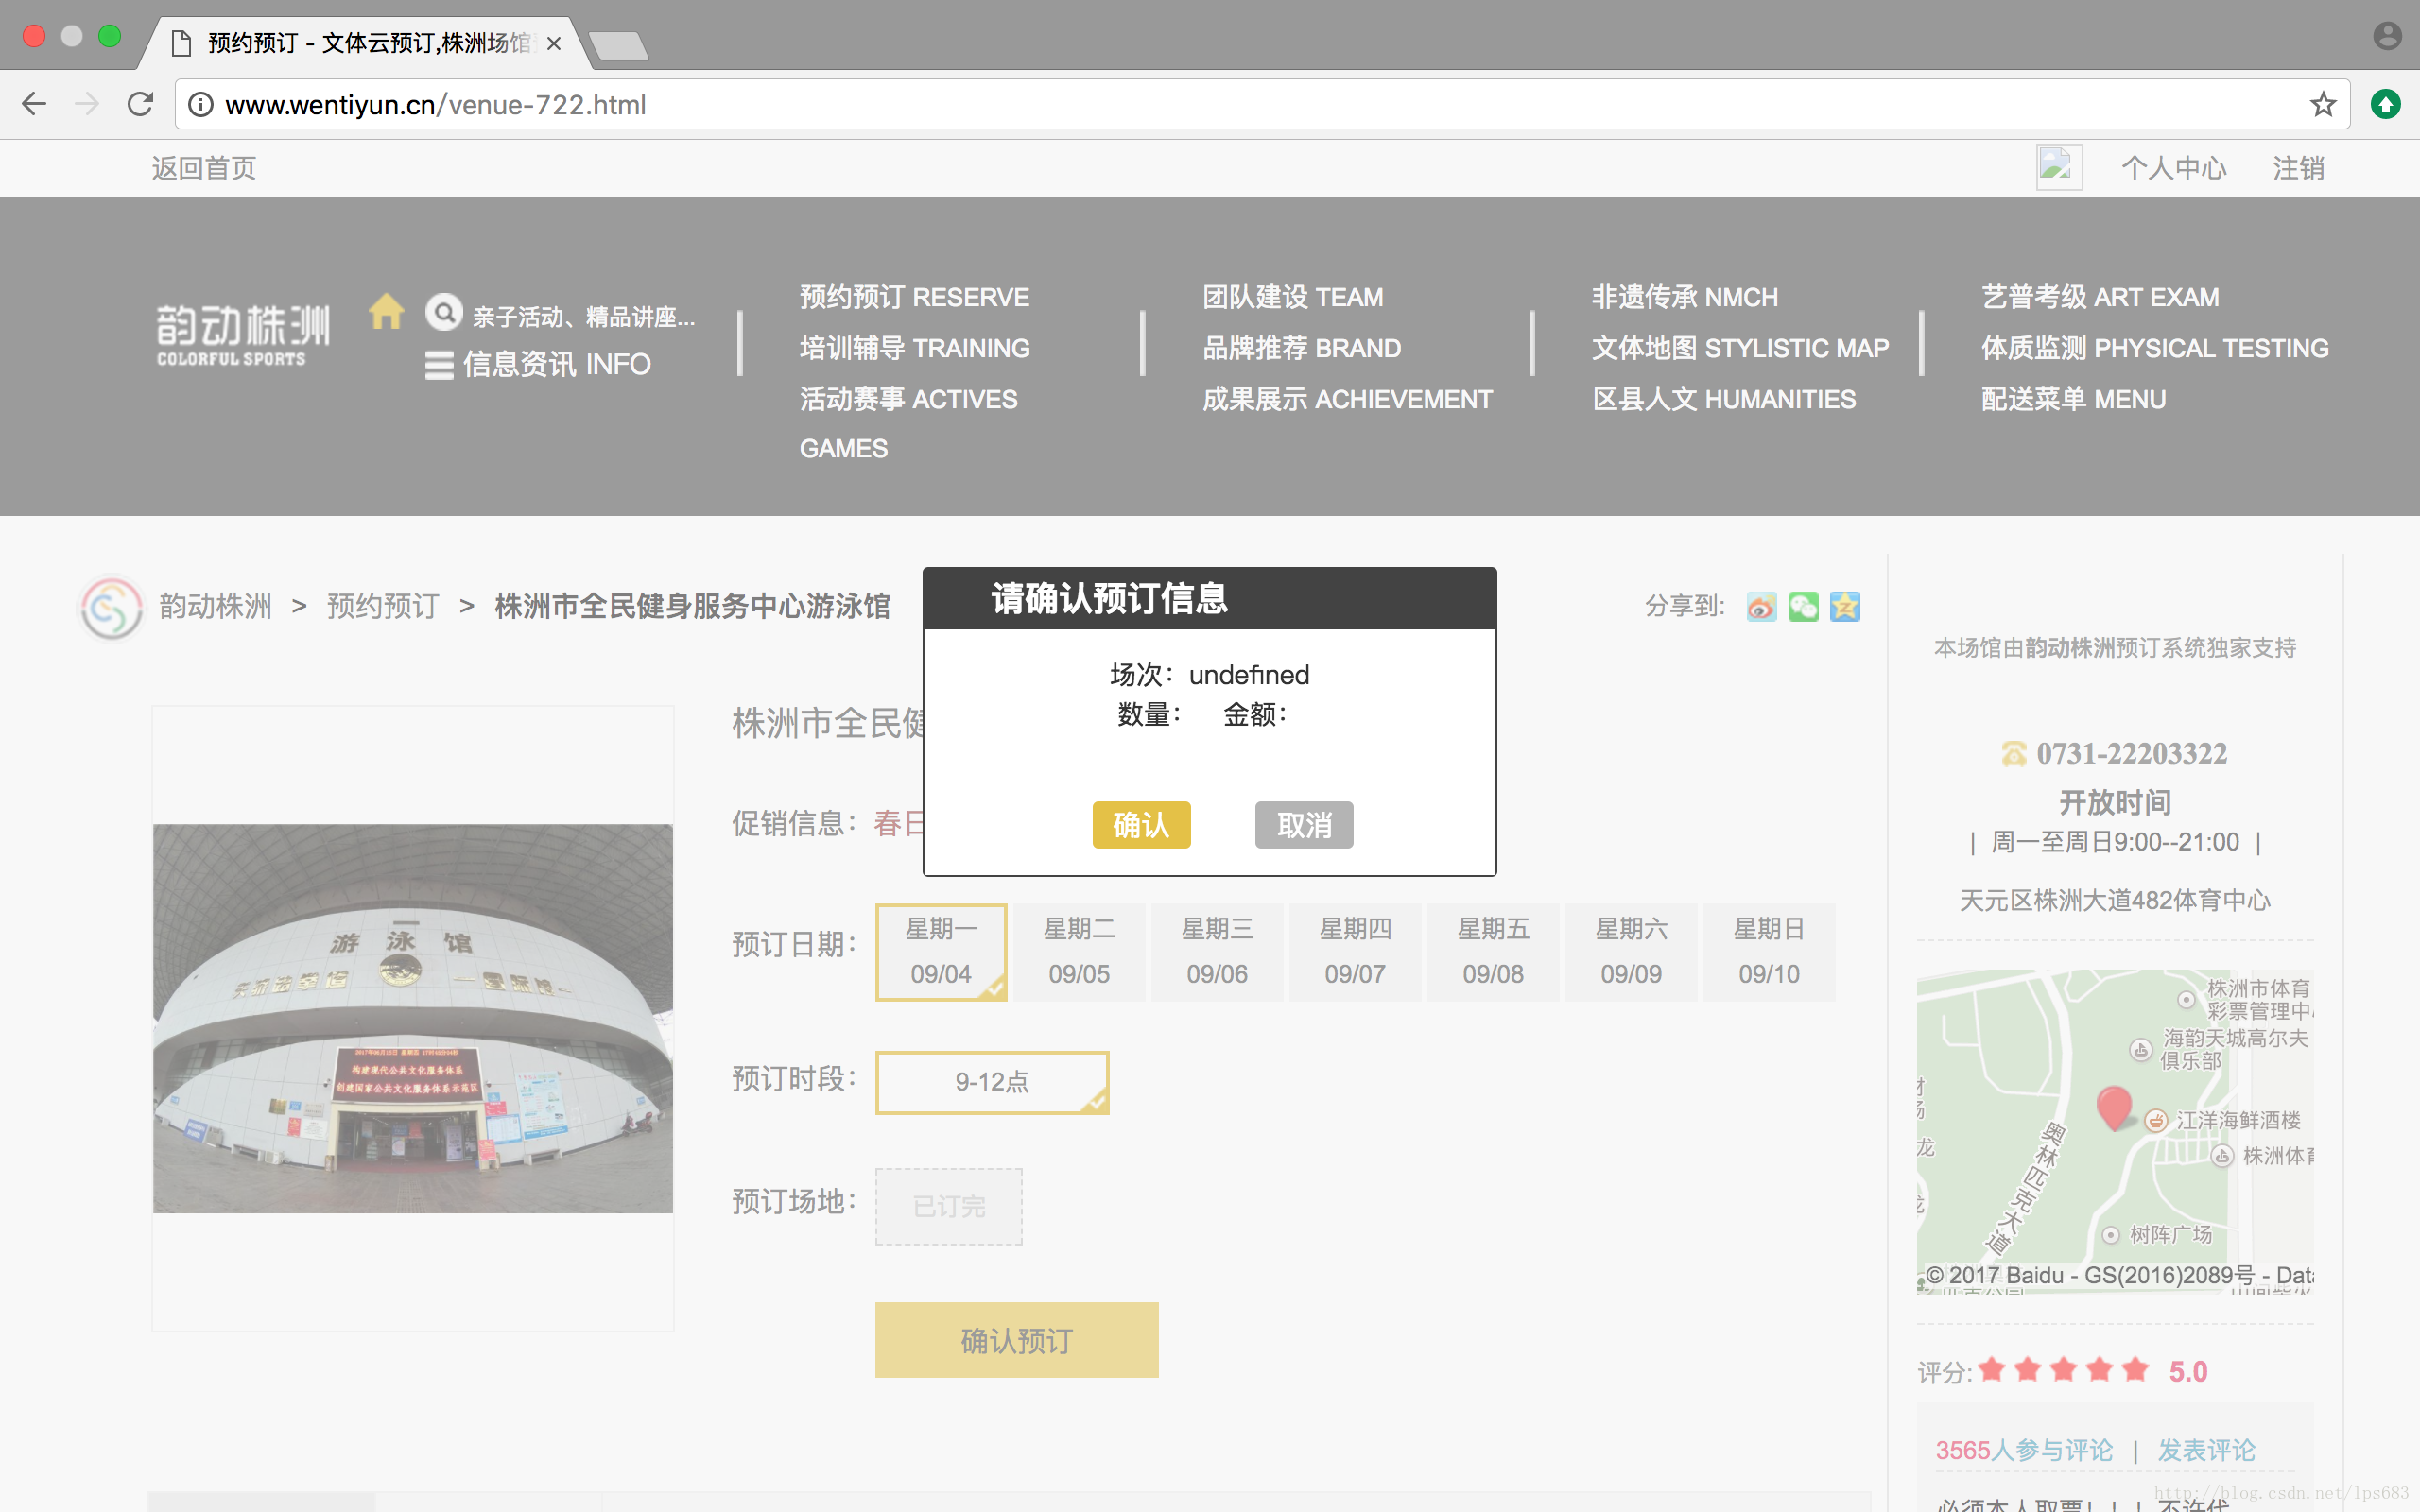Open 预约预订 RESERVE menu item

tap(914, 297)
